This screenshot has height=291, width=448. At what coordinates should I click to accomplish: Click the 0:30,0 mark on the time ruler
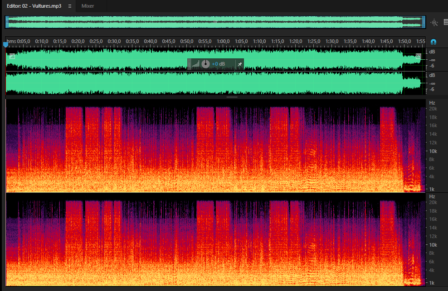click(x=114, y=41)
